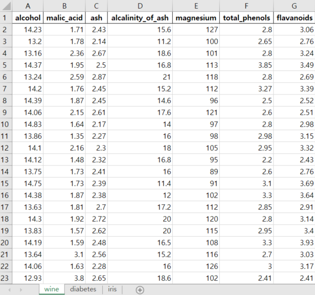Click the 'alcalinity_of_ash' header cell

click(x=140, y=18)
